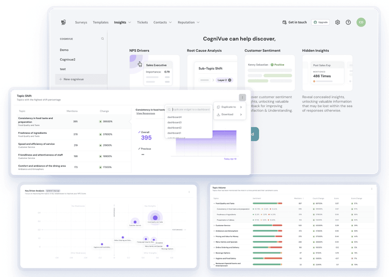Click the Hidden Insights preview card

(x=327, y=73)
